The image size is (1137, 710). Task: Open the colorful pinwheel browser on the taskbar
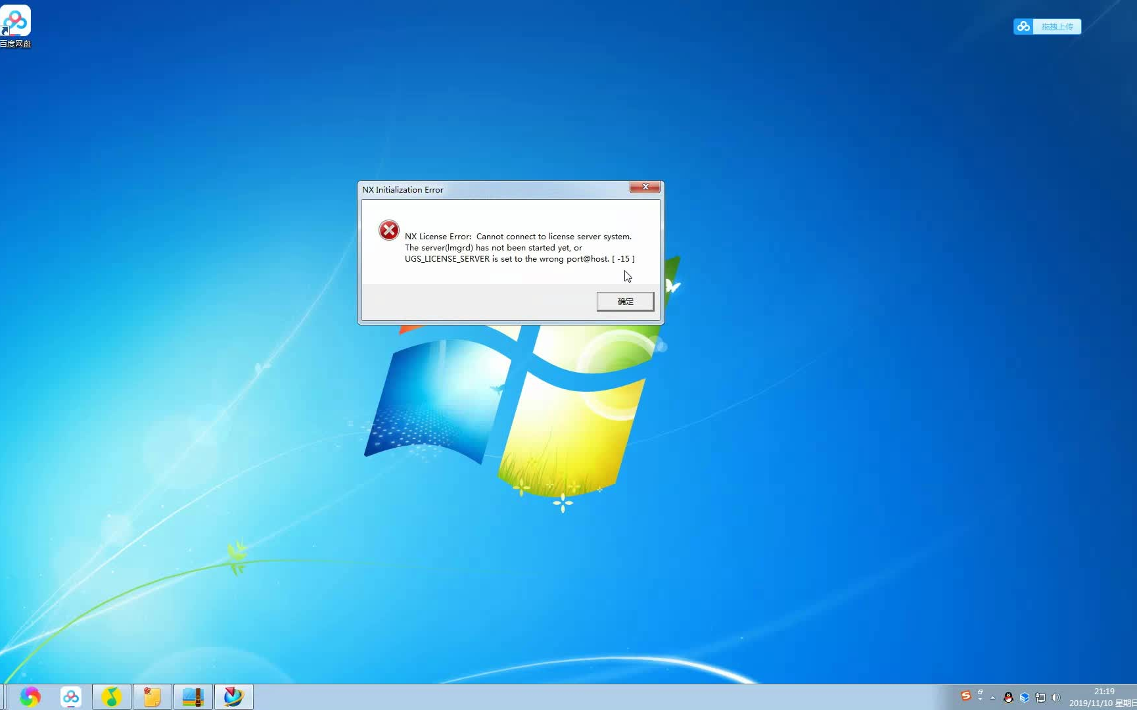pyautogui.click(x=30, y=697)
